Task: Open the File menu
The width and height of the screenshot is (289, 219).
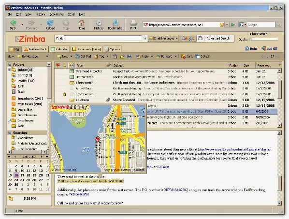Action: (x=10, y=14)
